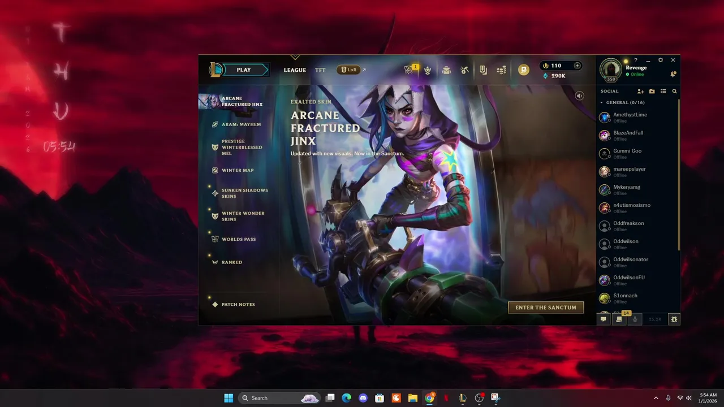
Task: Open Google Chrome from the taskbar
Action: [429, 398]
